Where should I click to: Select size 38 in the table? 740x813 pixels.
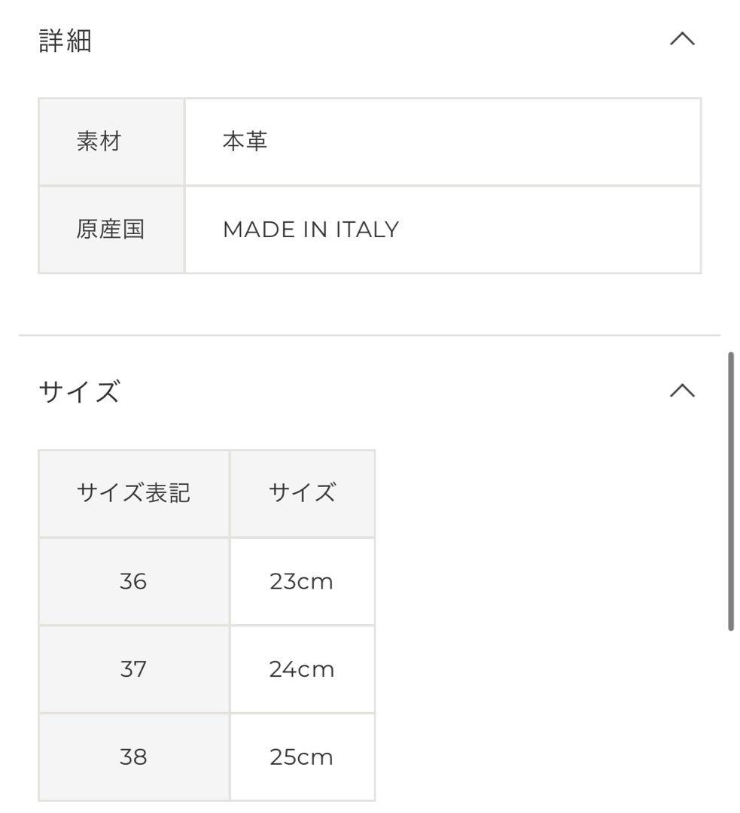133,757
